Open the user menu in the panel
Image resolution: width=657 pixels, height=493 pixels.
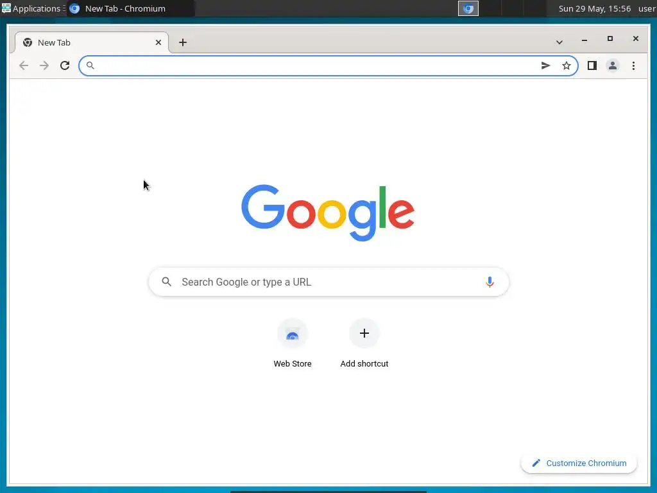647,8
